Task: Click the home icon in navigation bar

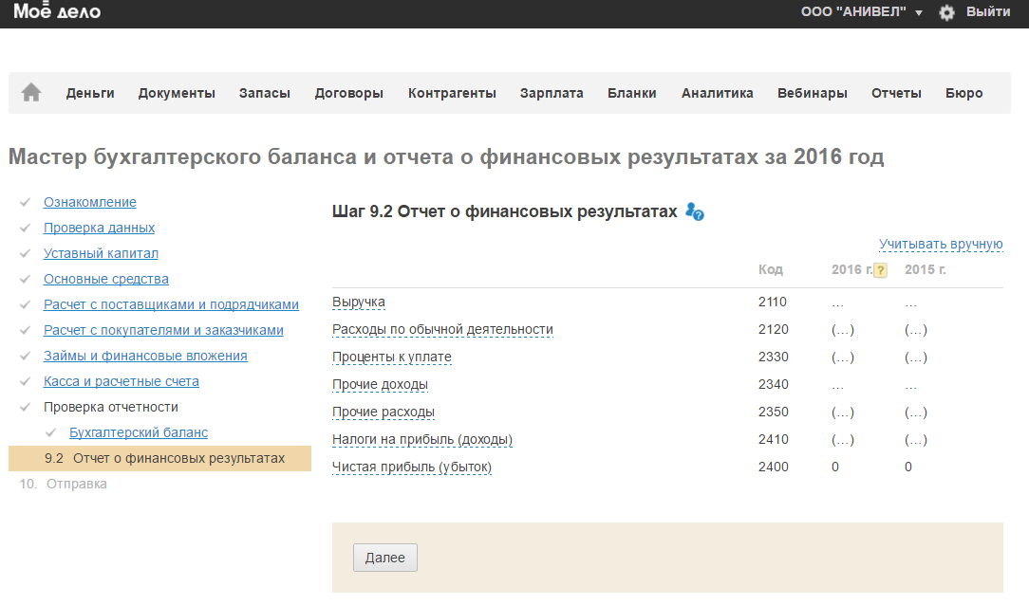Action: 31,93
